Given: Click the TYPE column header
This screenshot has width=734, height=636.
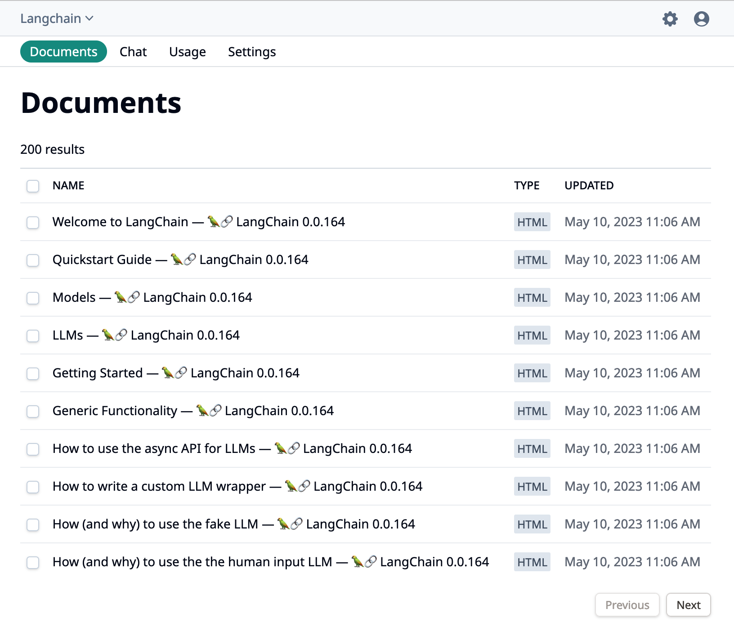Looking at the screenshot, I should point(527,185).
